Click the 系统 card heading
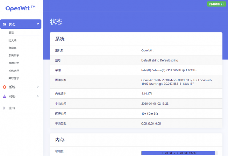Screen dimensions: 228x156 tap(60, 39)
